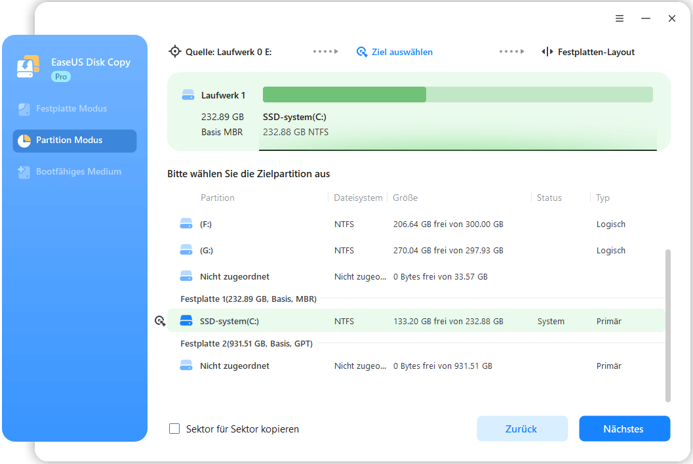Click NTFS cell in (F:) row

coord(344,224)
